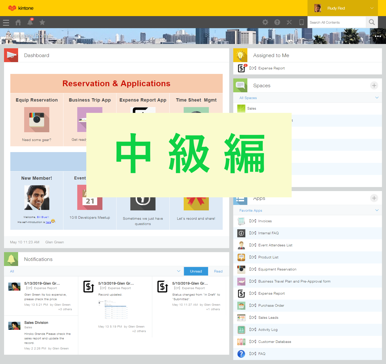Viewport: 386px width, 364px height.
Task: Open portal options three-dot menu
Action: tap(378, 36)
